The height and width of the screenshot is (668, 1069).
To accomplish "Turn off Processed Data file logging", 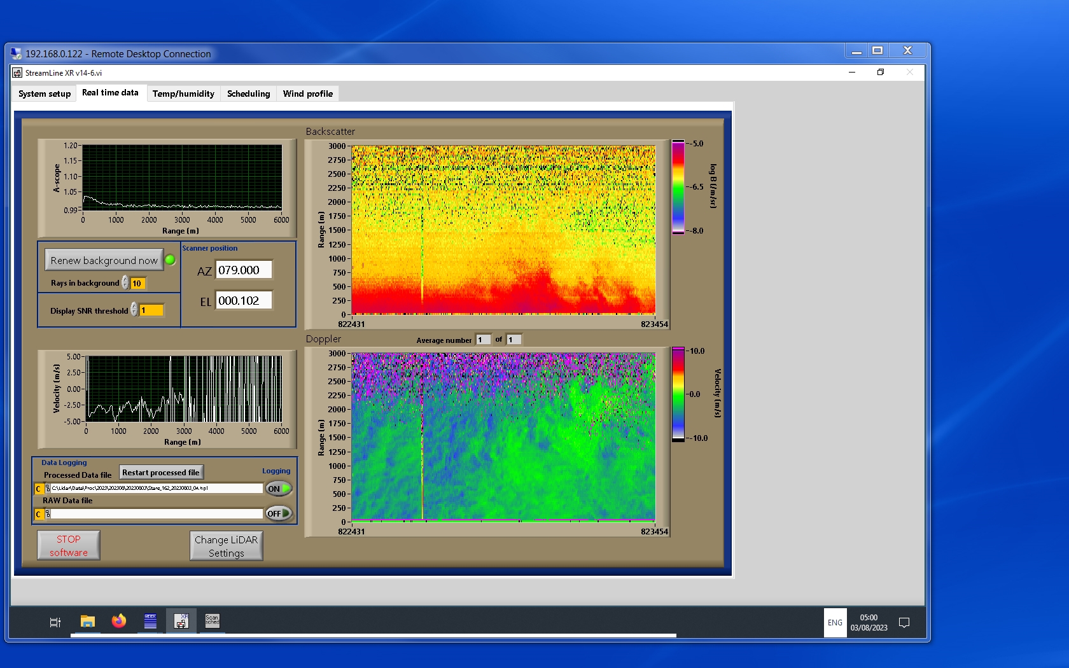I will click(279, 489).
